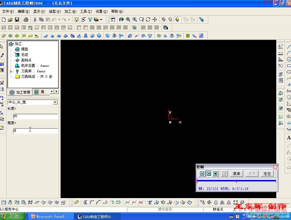Open the new file icon
291x220 pixels.
[4, 20]
